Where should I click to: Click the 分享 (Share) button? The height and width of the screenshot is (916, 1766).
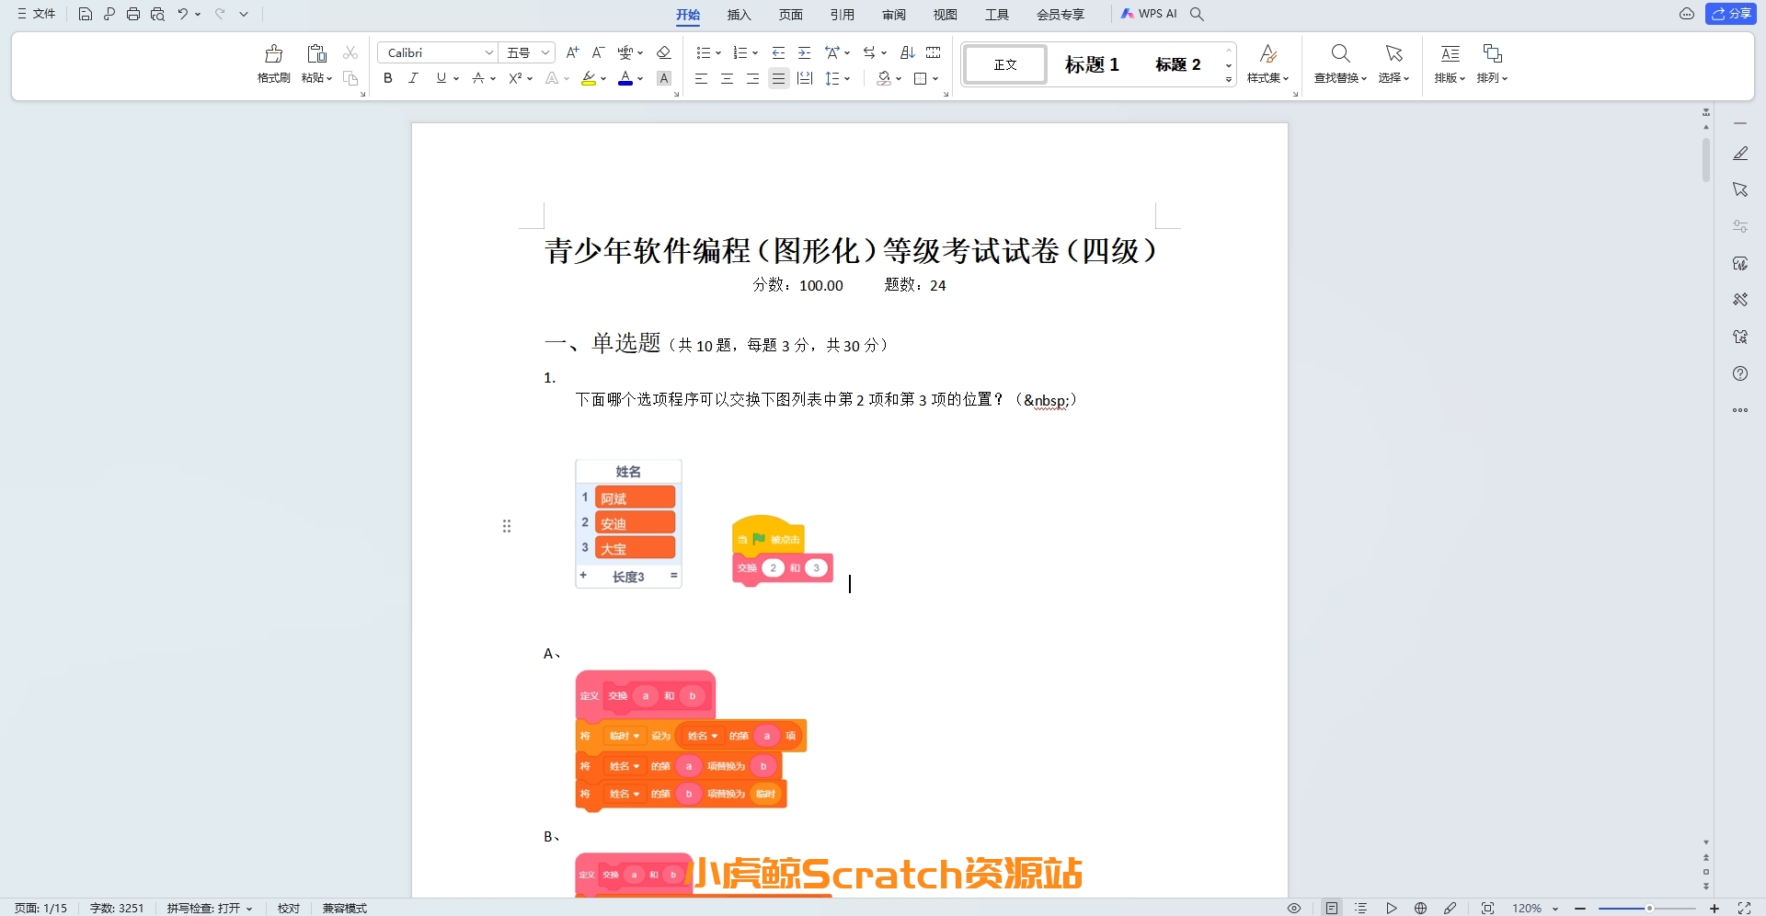[1731, 14]
